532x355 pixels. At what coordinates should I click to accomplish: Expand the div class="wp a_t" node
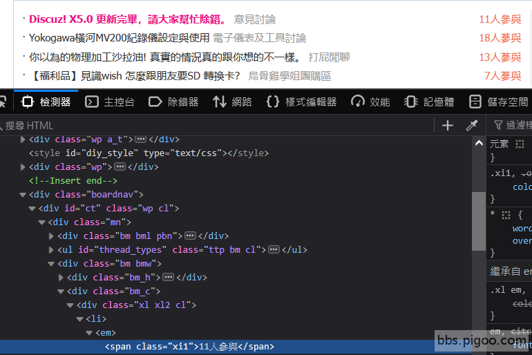[23, 140]
